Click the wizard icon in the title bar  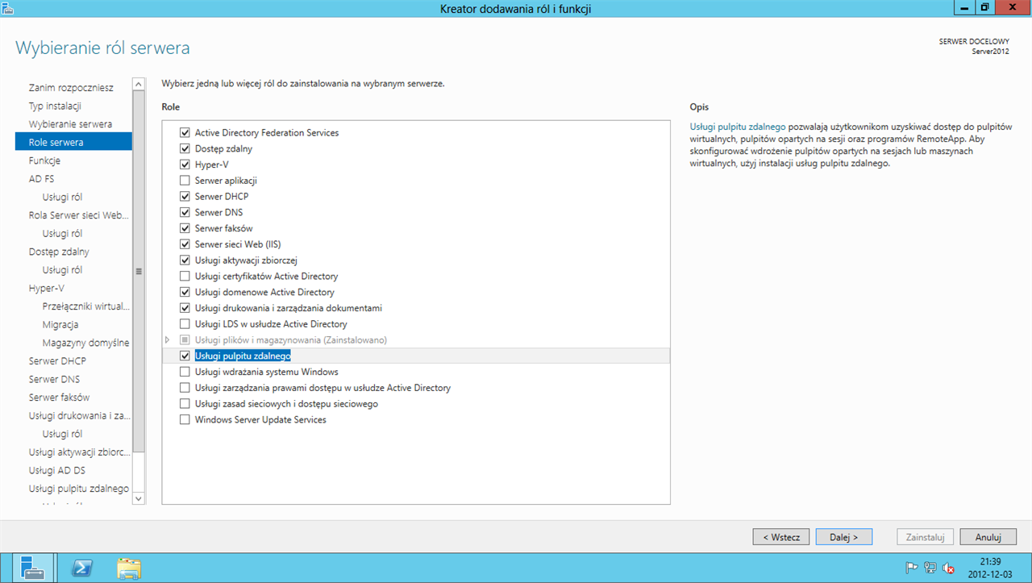tap(8, 7)
